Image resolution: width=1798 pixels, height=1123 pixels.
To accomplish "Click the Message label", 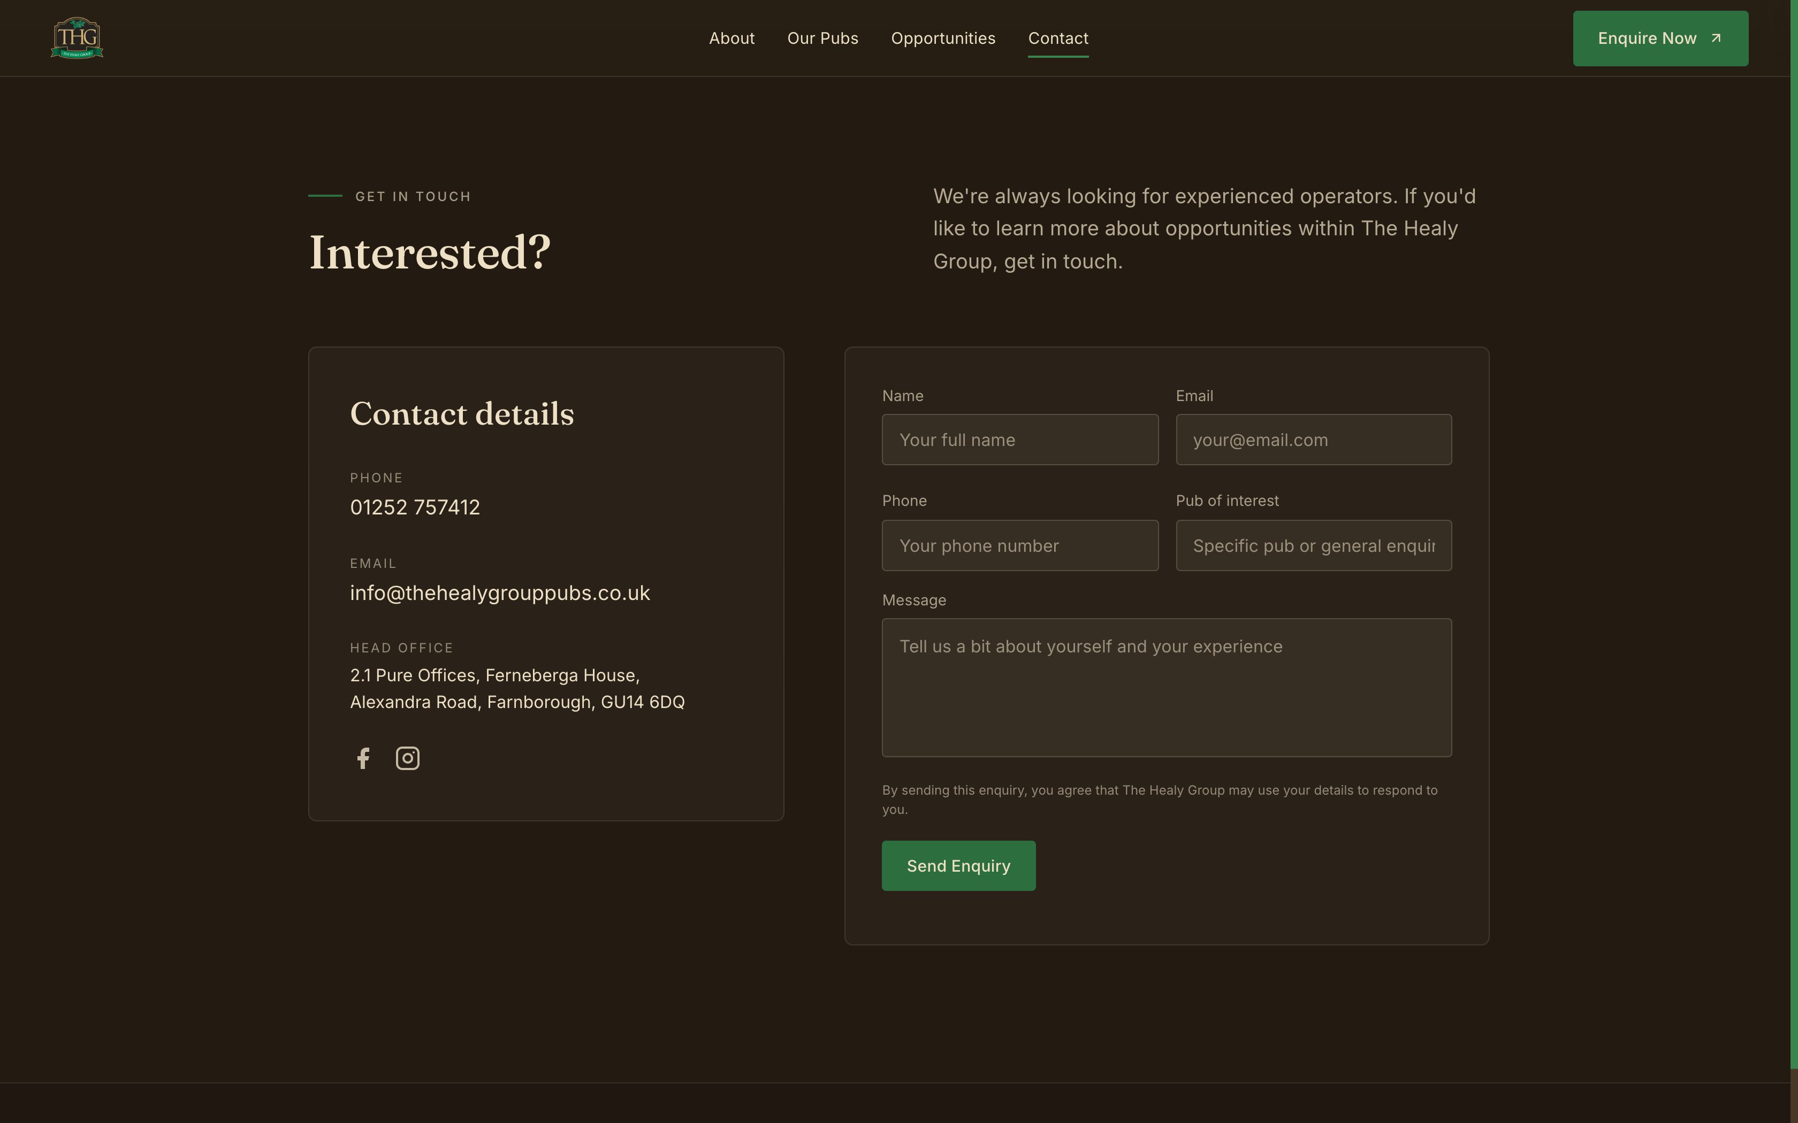I will [914, 600].
